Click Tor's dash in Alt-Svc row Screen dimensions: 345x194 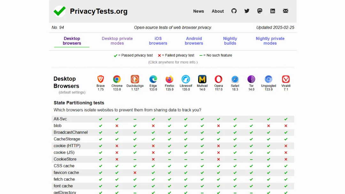click(x=251, y=119)
